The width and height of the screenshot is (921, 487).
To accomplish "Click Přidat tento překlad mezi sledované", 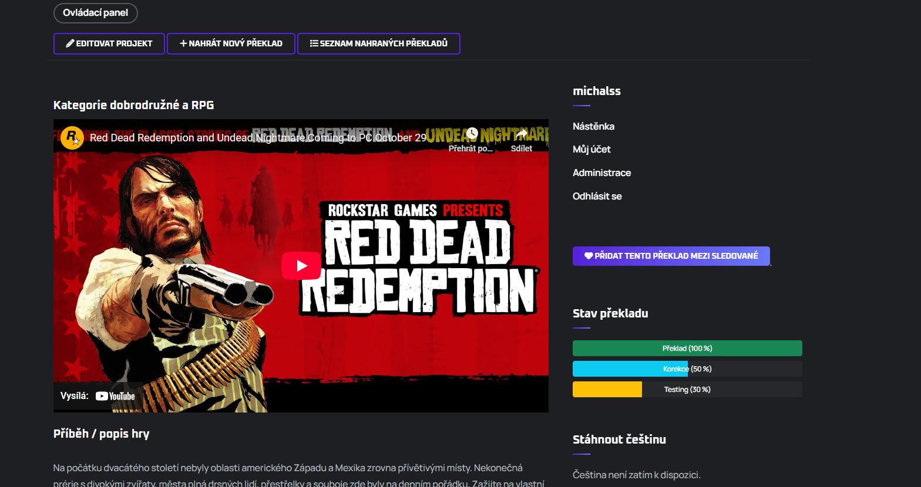I will [x=671, y=256].
